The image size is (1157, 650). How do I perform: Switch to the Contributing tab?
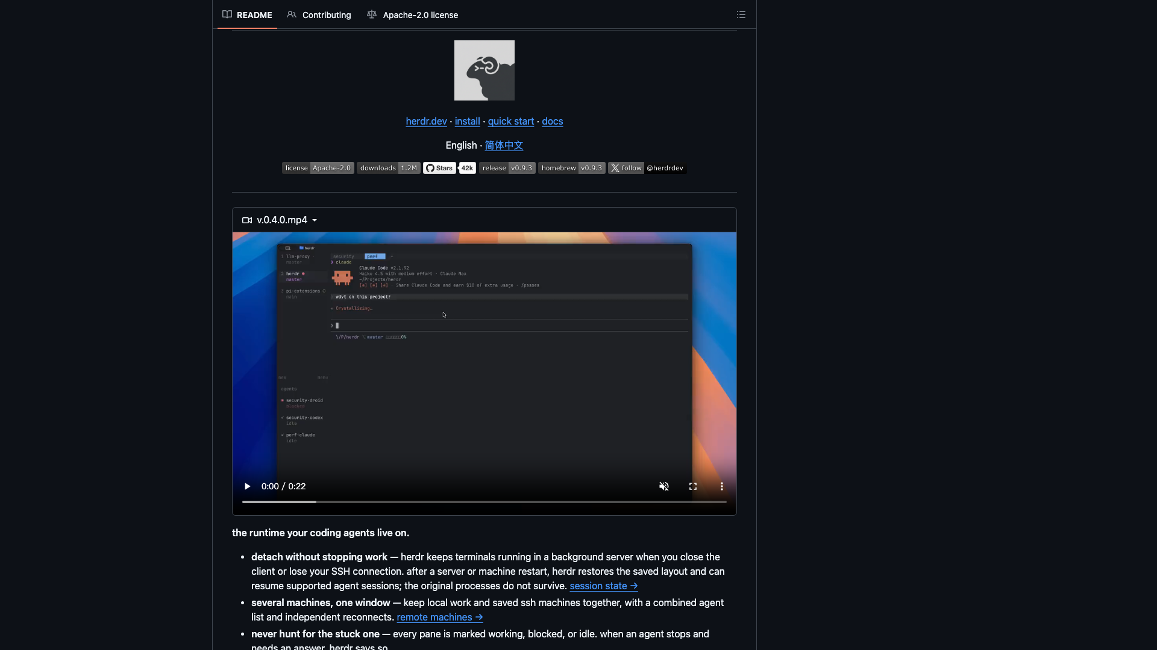[319, 14]
